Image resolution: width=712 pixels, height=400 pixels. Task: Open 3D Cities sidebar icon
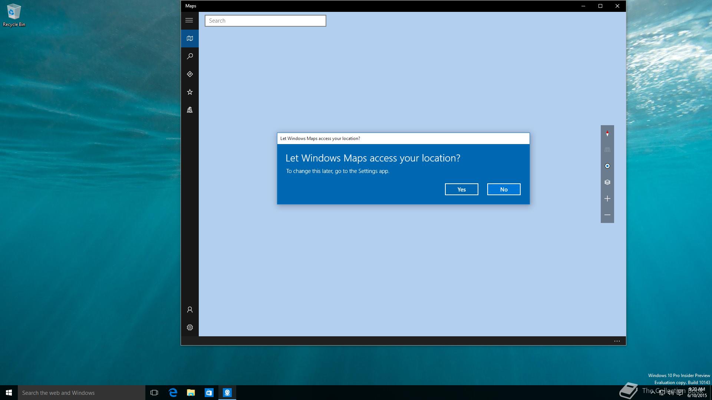(189, 110)
